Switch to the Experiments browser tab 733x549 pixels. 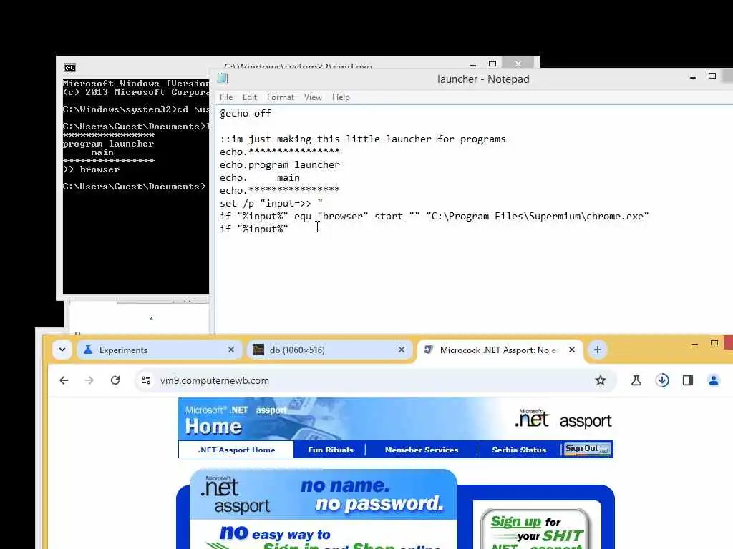(x=159, y=350)
